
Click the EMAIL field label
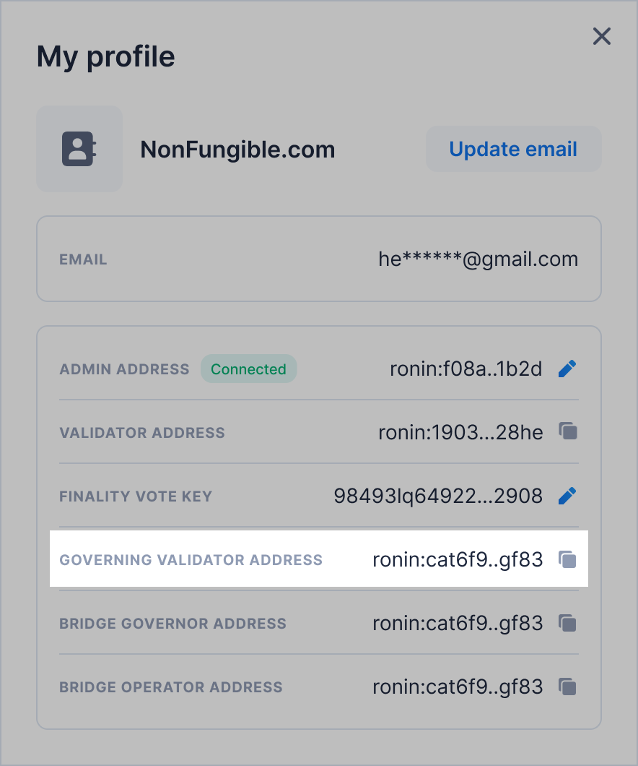pos(83,259)
